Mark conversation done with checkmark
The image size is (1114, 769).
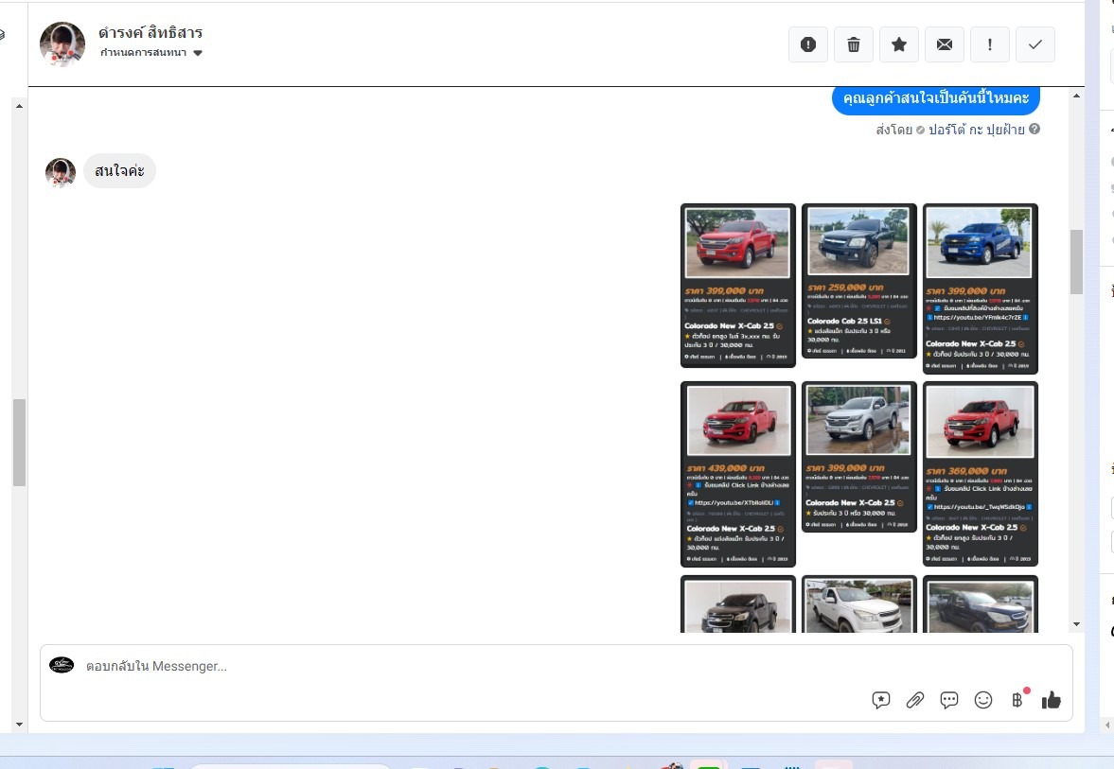pyautogui.click(x=1034, y=44)
